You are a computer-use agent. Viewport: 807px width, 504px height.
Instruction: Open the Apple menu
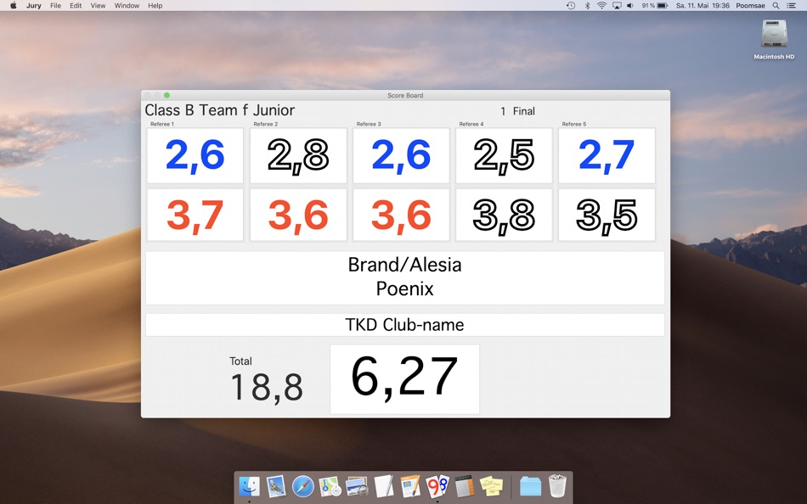pyautogui.click(x=13, y=6)
